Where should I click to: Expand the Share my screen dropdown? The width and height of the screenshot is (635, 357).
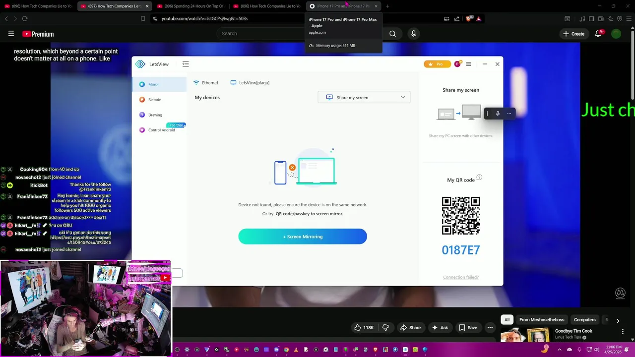pos(364,97)
